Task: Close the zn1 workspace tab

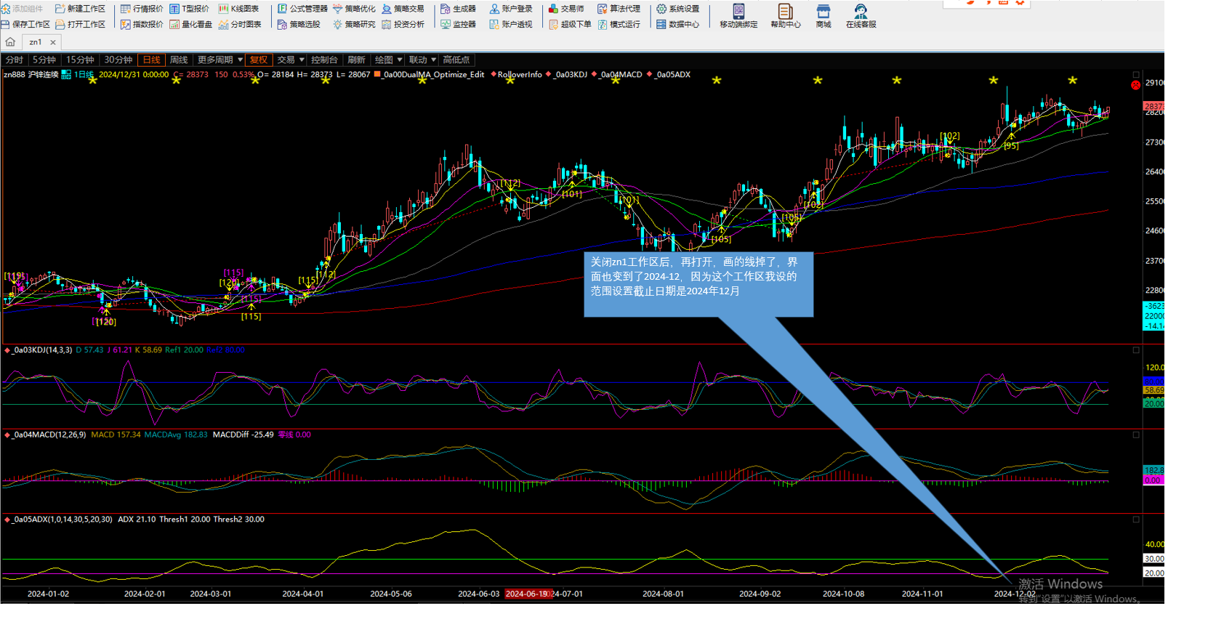Action: click(x=53, y=42)
